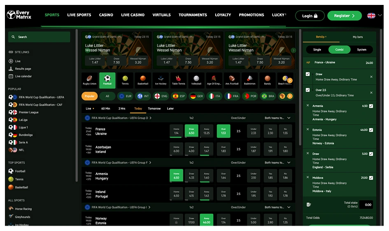Toggle the Armenia 6.50 bet checkbox
The height and width of the screenshot is (231, 389).
371,106
